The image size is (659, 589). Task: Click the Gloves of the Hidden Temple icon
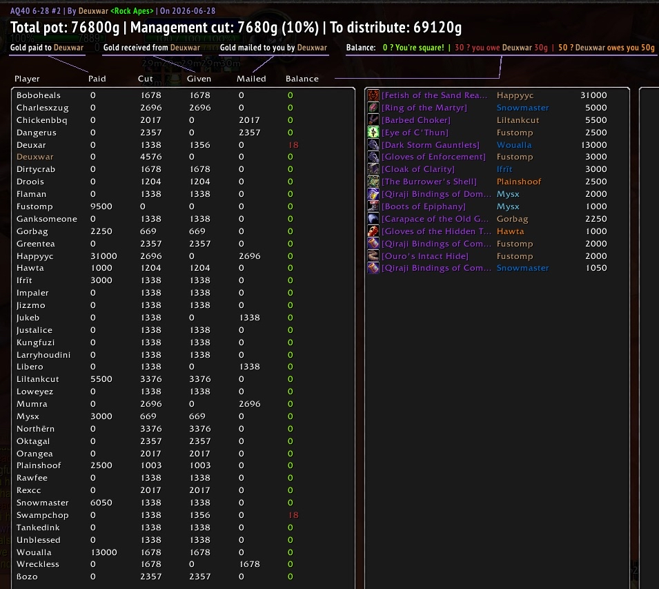373,231
